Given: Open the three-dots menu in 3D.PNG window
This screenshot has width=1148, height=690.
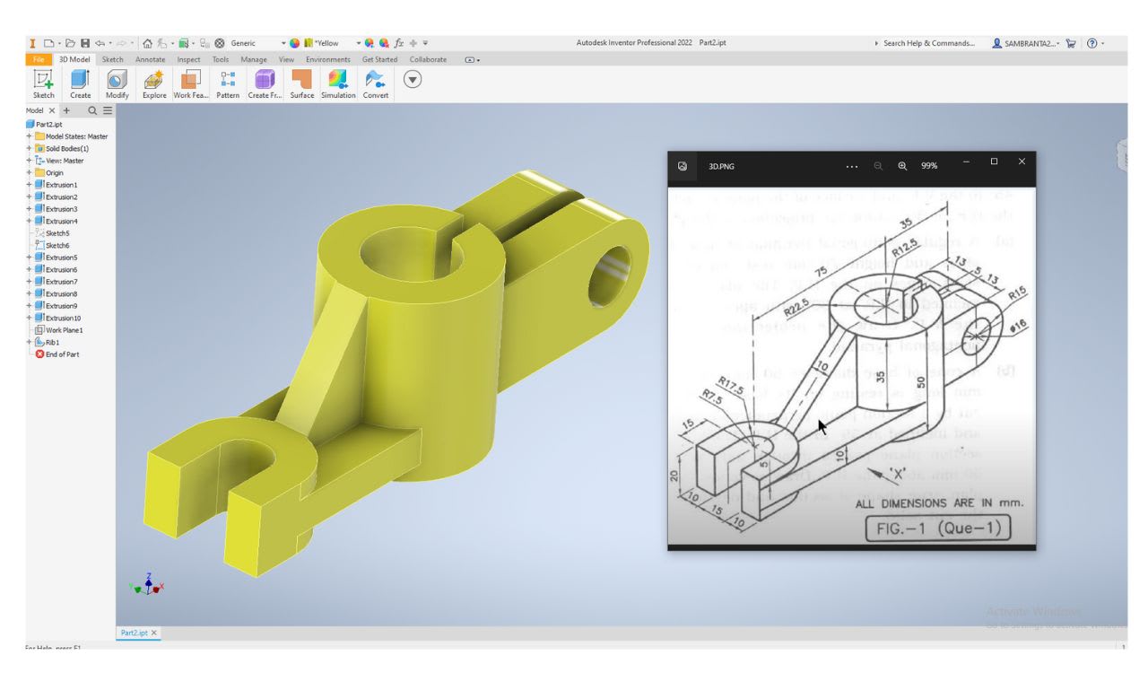Looking at the screenshot, I should point(853,166).
